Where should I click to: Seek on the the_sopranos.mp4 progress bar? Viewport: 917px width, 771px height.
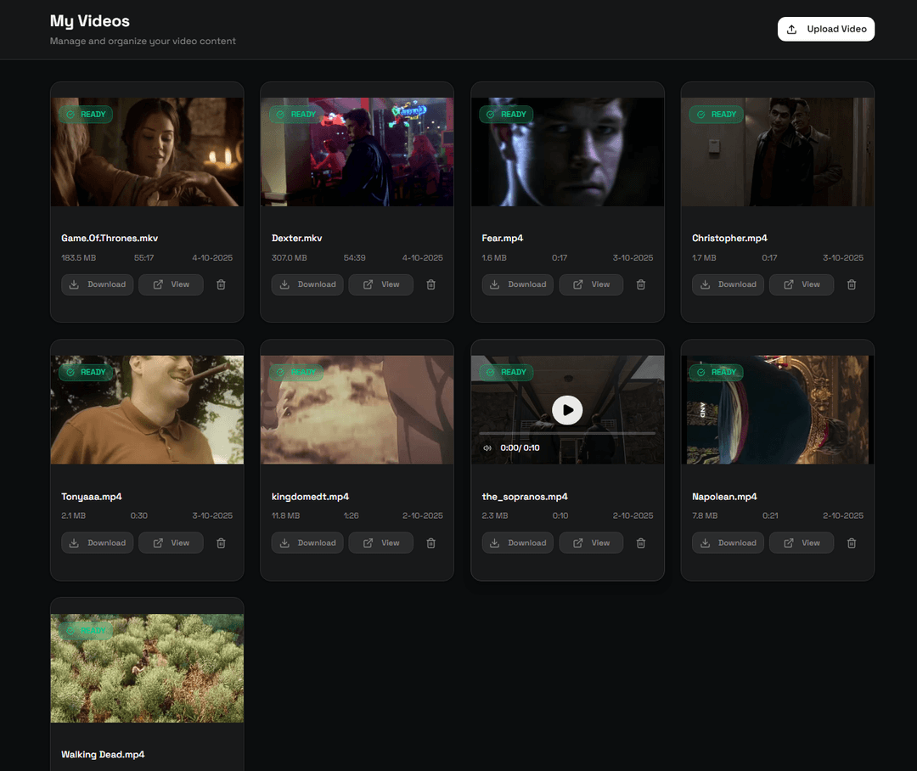(x=567, y=433)
